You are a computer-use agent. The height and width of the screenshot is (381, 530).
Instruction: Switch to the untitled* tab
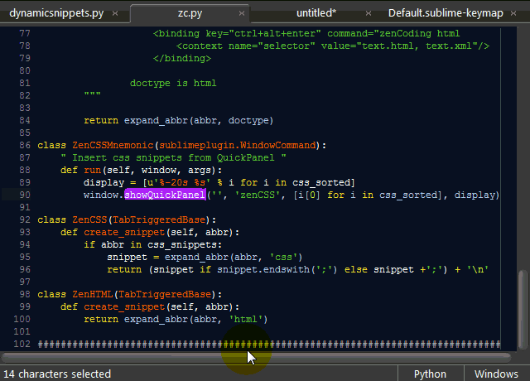316,14
